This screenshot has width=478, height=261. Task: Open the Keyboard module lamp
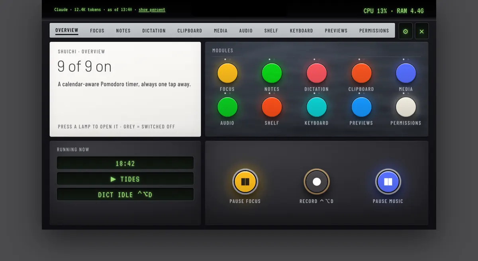pos(317,107)
